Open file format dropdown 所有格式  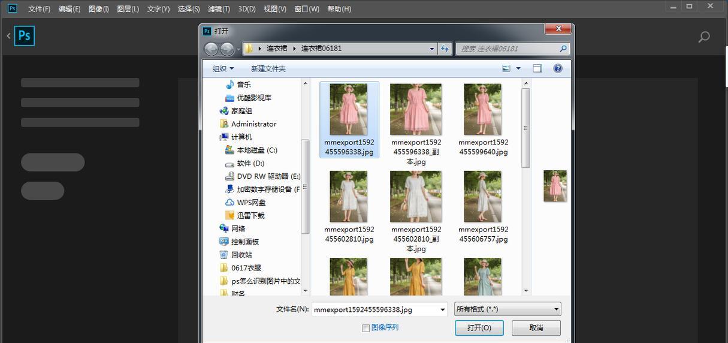coord(508,309)
